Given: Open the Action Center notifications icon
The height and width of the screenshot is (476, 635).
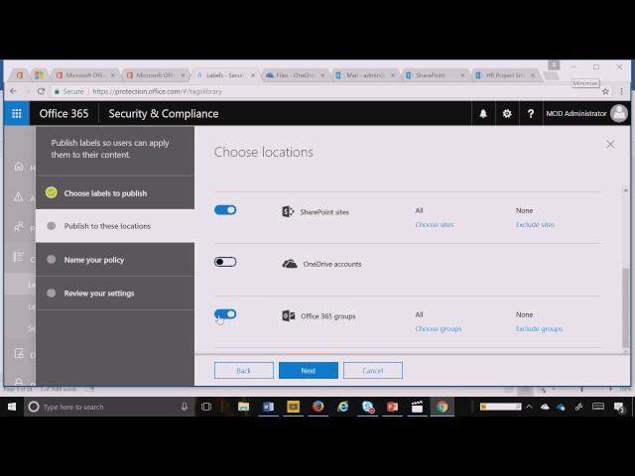Looking at the screenshot, I should tap(619, 407).
